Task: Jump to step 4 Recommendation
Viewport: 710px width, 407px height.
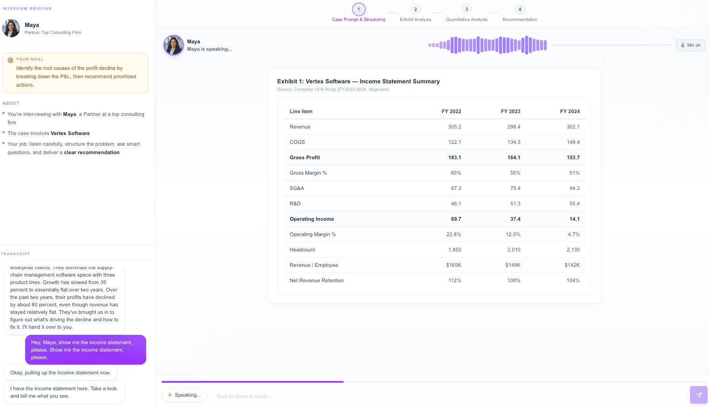Action: click(520, 9)
